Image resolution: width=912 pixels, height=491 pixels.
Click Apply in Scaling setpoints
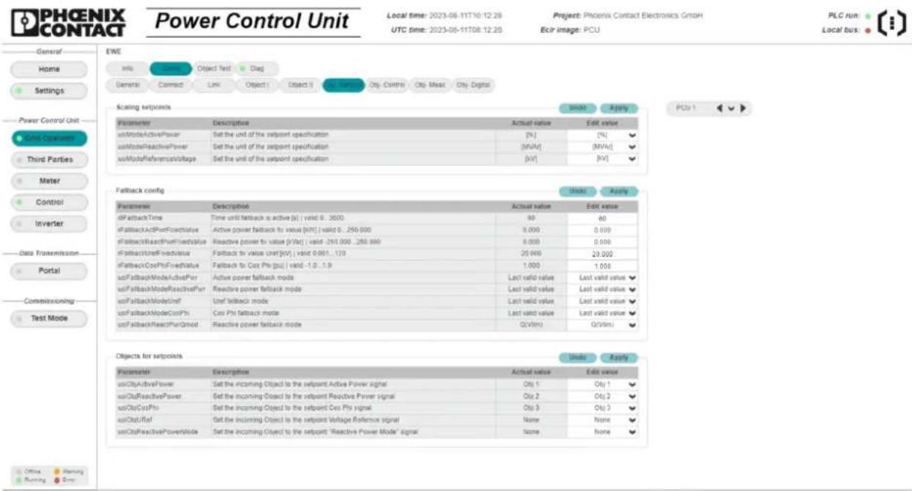[x=618, y=108]
